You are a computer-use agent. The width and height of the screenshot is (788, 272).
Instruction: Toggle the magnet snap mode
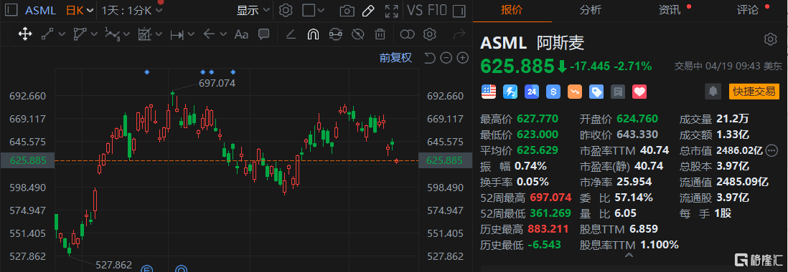(x=313, y=34)
